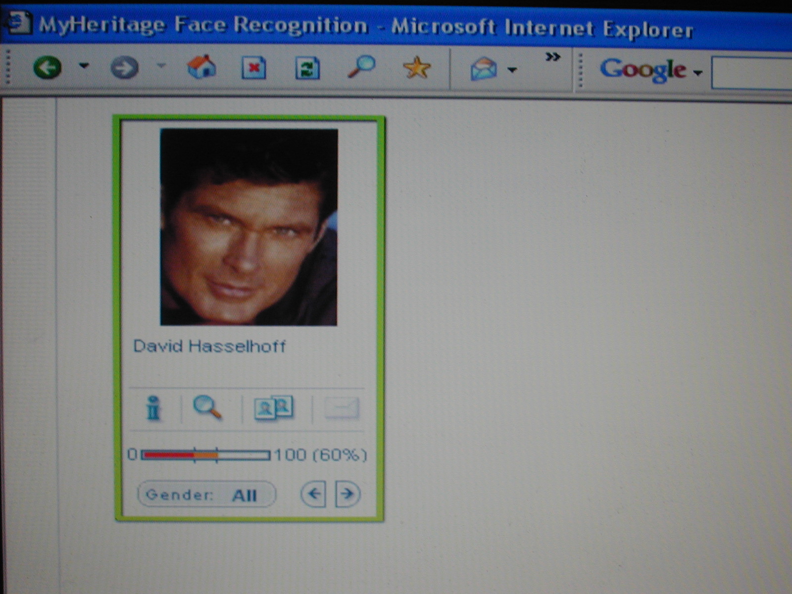The height and width of the screenshot is (594, 792).
Task: Toggle the Gender: All filter
Action: tap(206, 495)
